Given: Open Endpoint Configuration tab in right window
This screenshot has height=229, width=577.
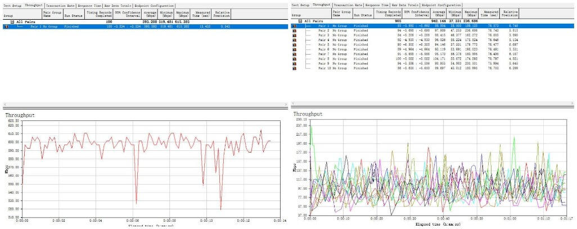Looking at the screenshot, I should click(x=441, y=6).
